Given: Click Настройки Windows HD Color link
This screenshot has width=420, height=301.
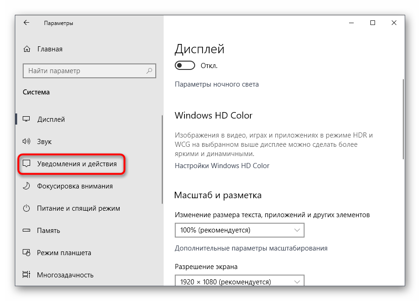Looking at the screenshot, I should [222, 165].
